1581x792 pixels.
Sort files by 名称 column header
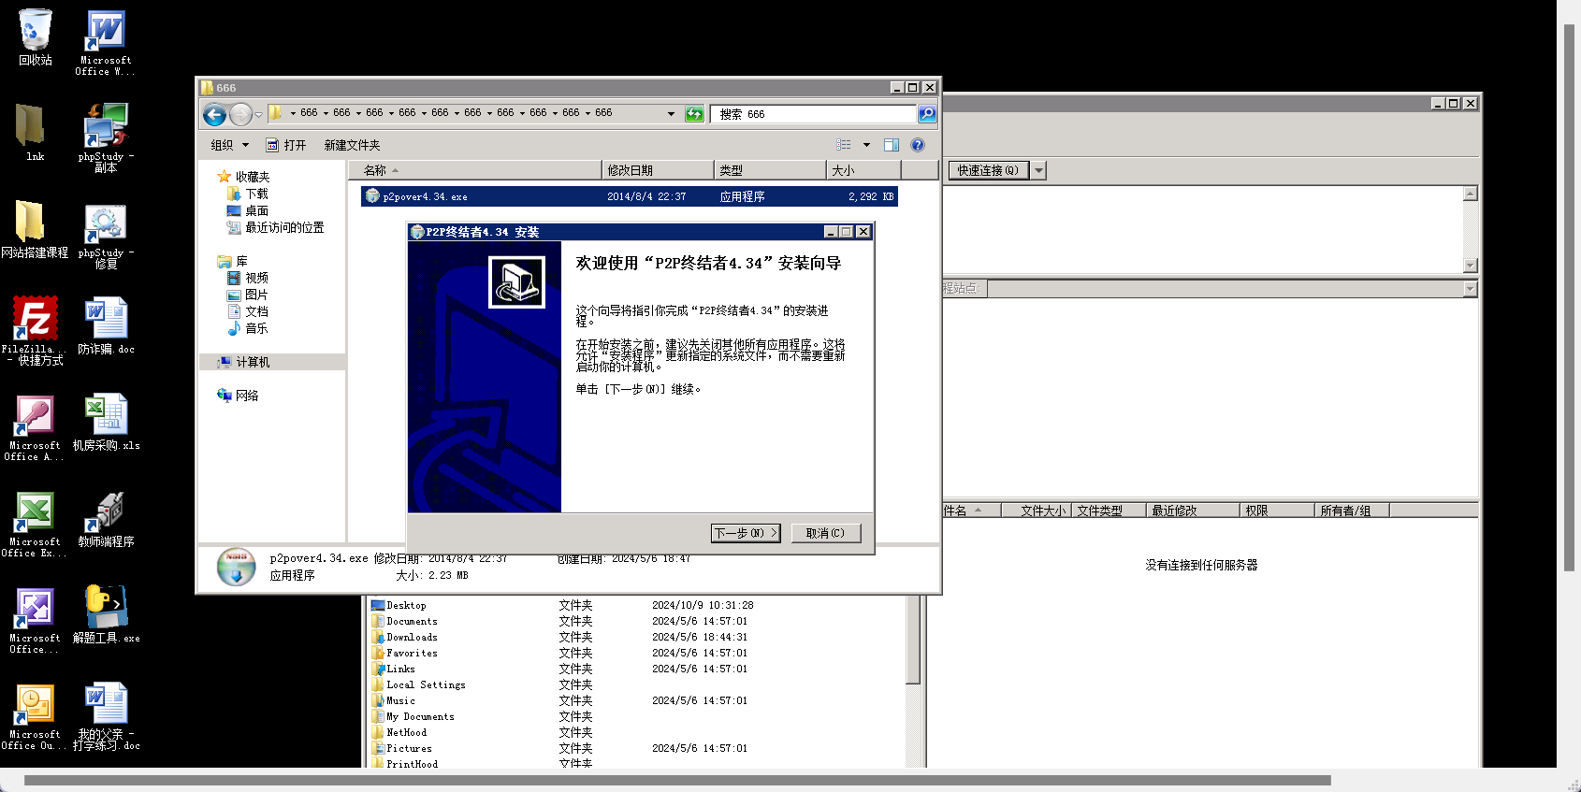point(475,170)
